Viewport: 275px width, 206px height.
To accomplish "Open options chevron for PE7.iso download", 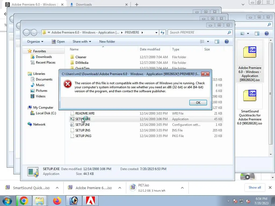I will pyautogui.click(x=182, y=188).
